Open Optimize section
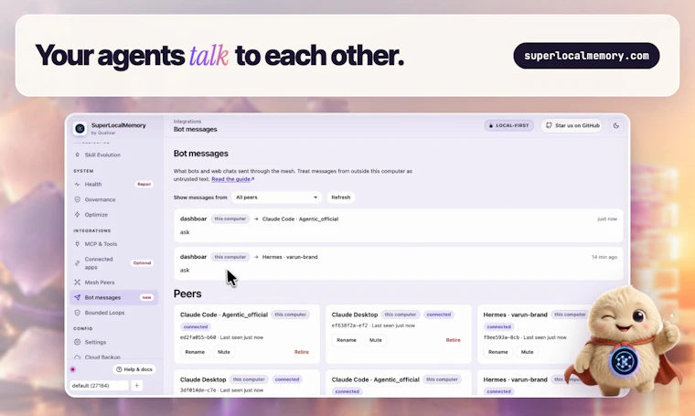 (96, 215)
